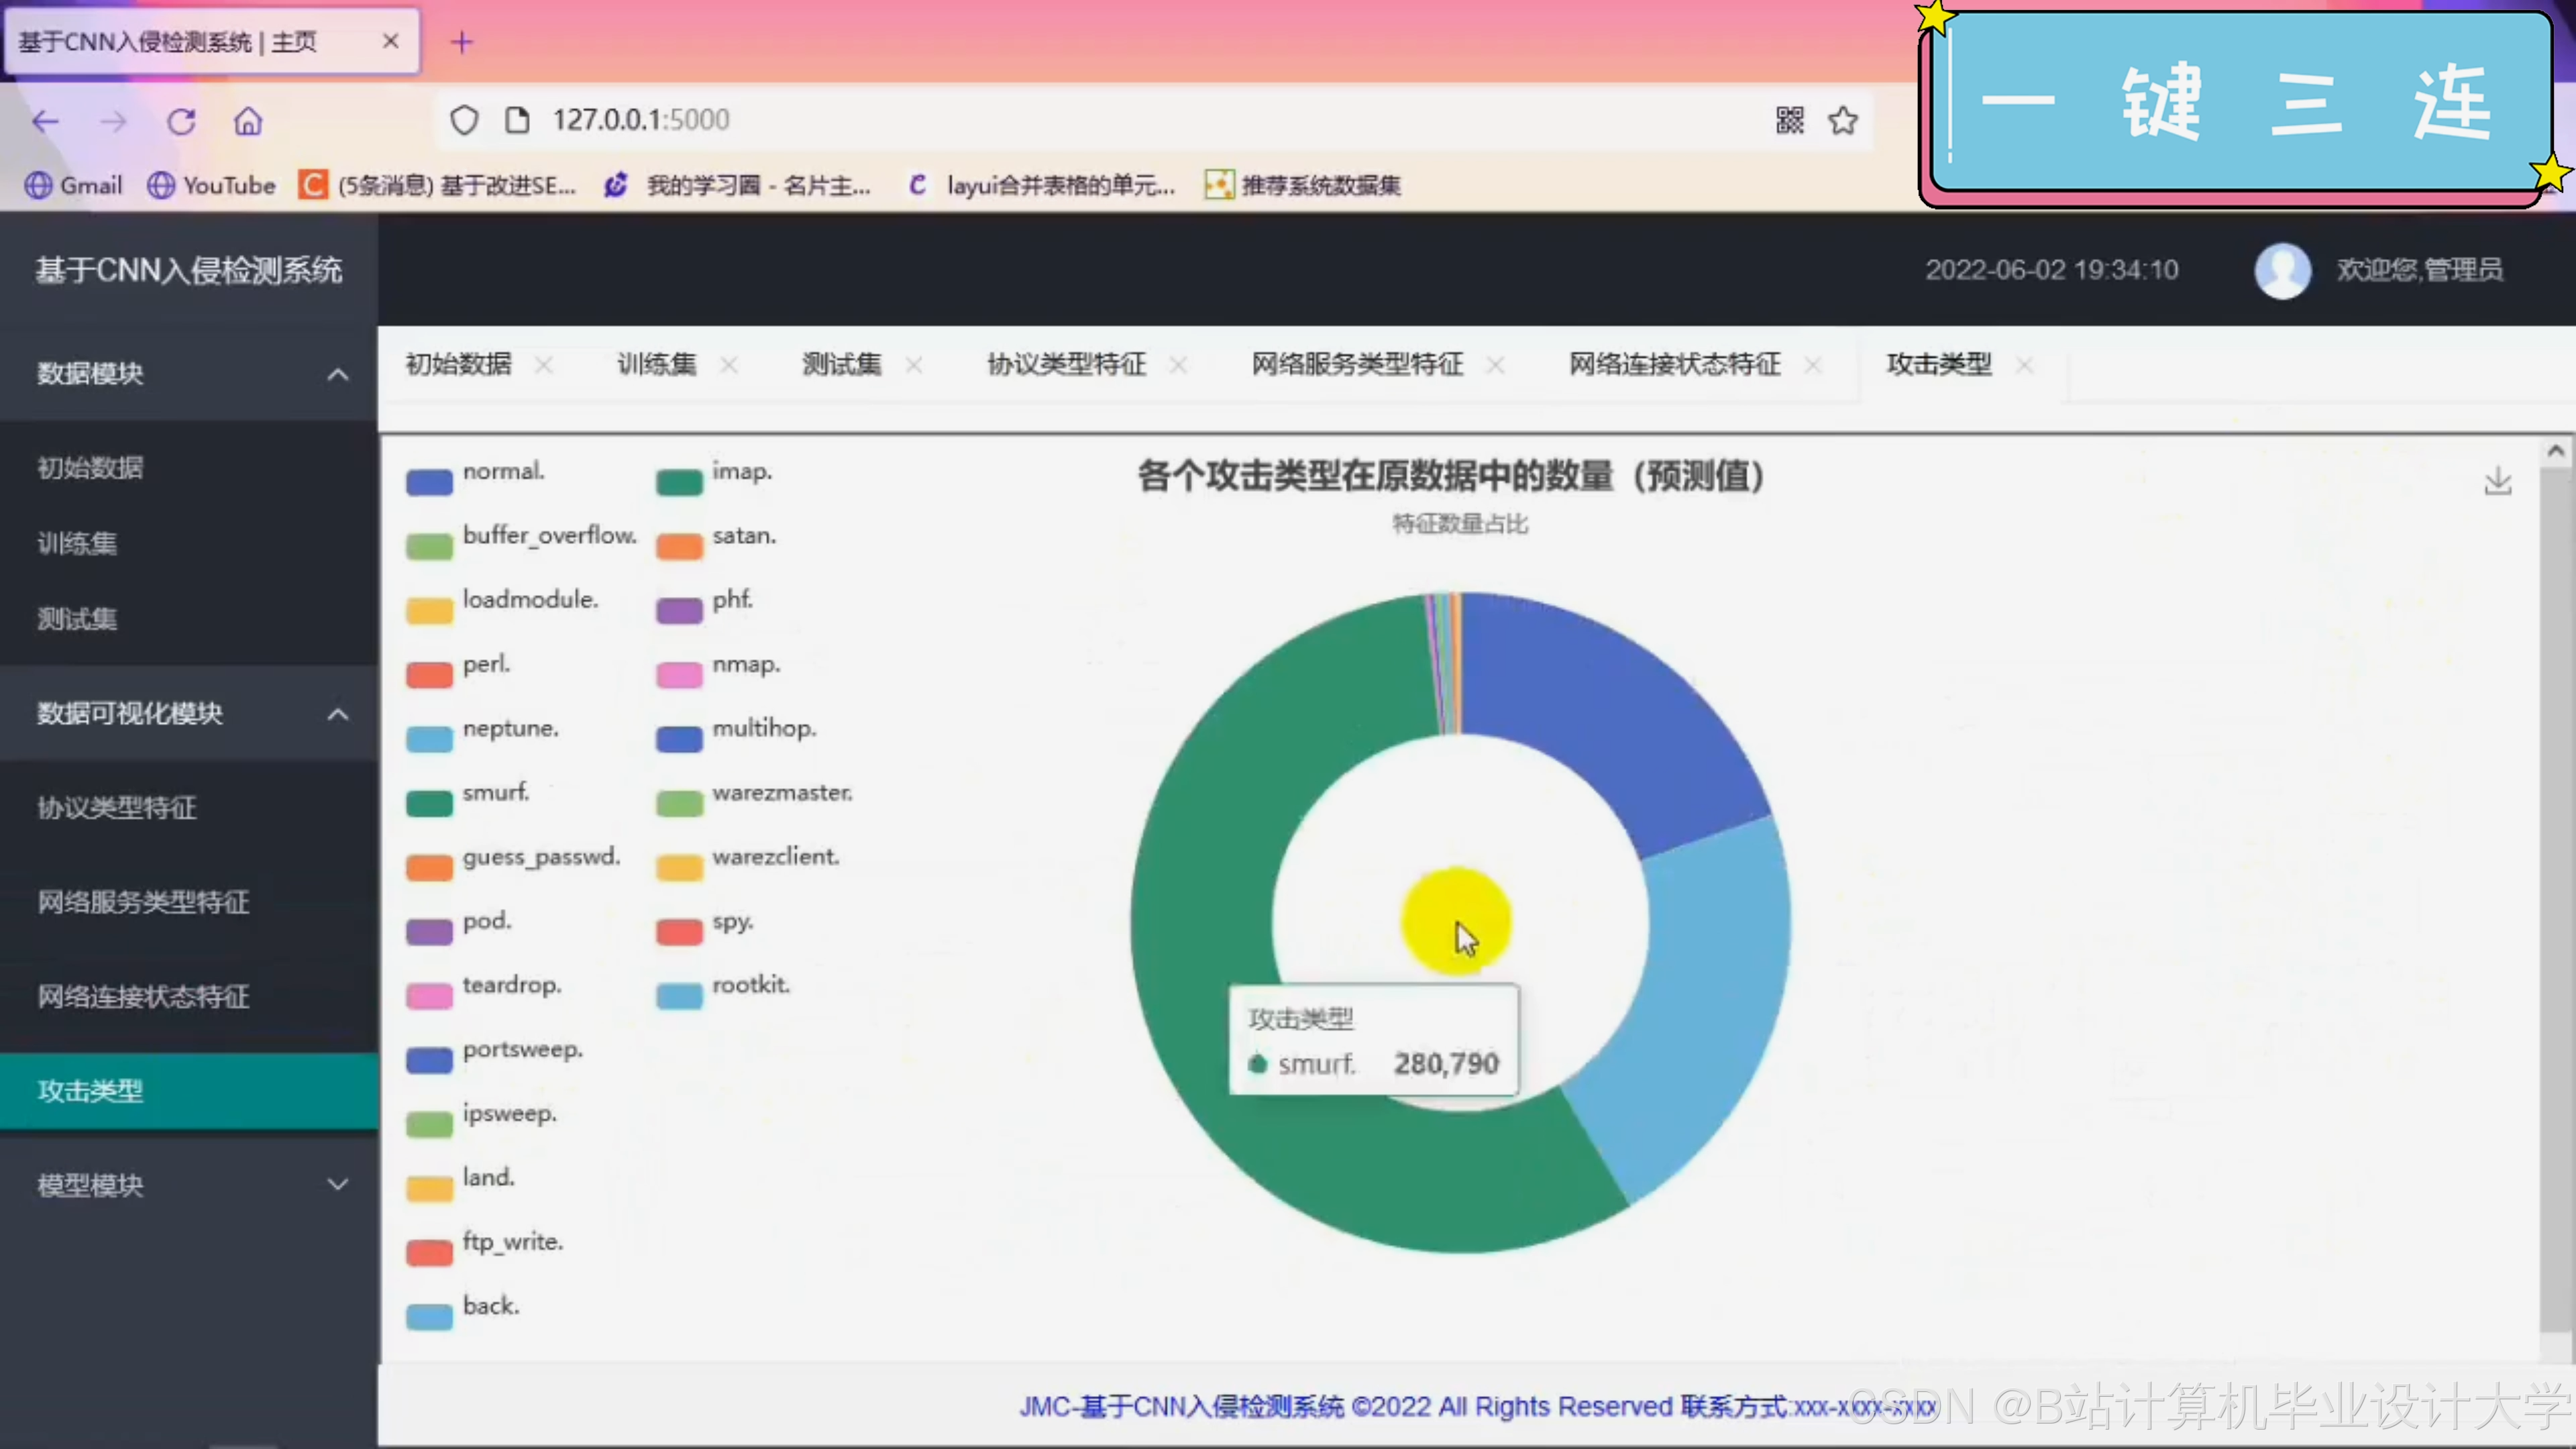Image resolution: width=2576 pixels, height=1449 pixels.
Task: Open 网络服务类型特征 in the sidebar
Action: click(143, 902)
